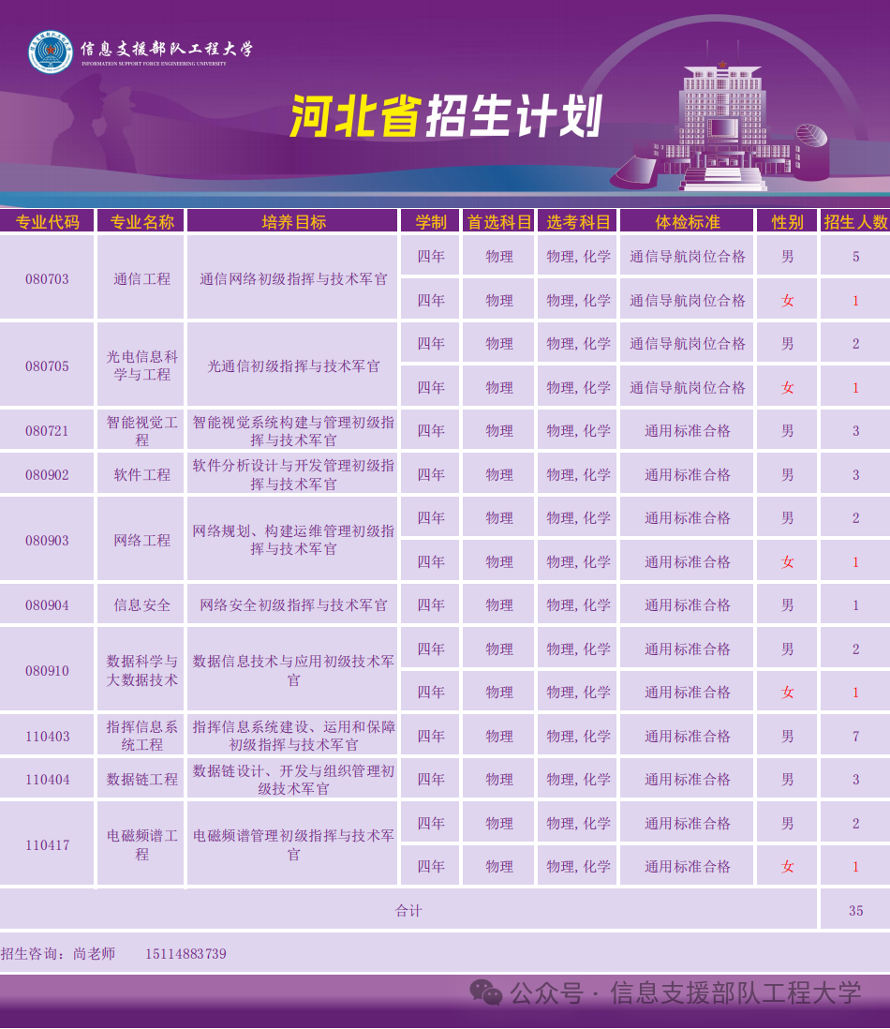Click the 智能视觉系统构建与管理 training goal

[x=293, y=431]
